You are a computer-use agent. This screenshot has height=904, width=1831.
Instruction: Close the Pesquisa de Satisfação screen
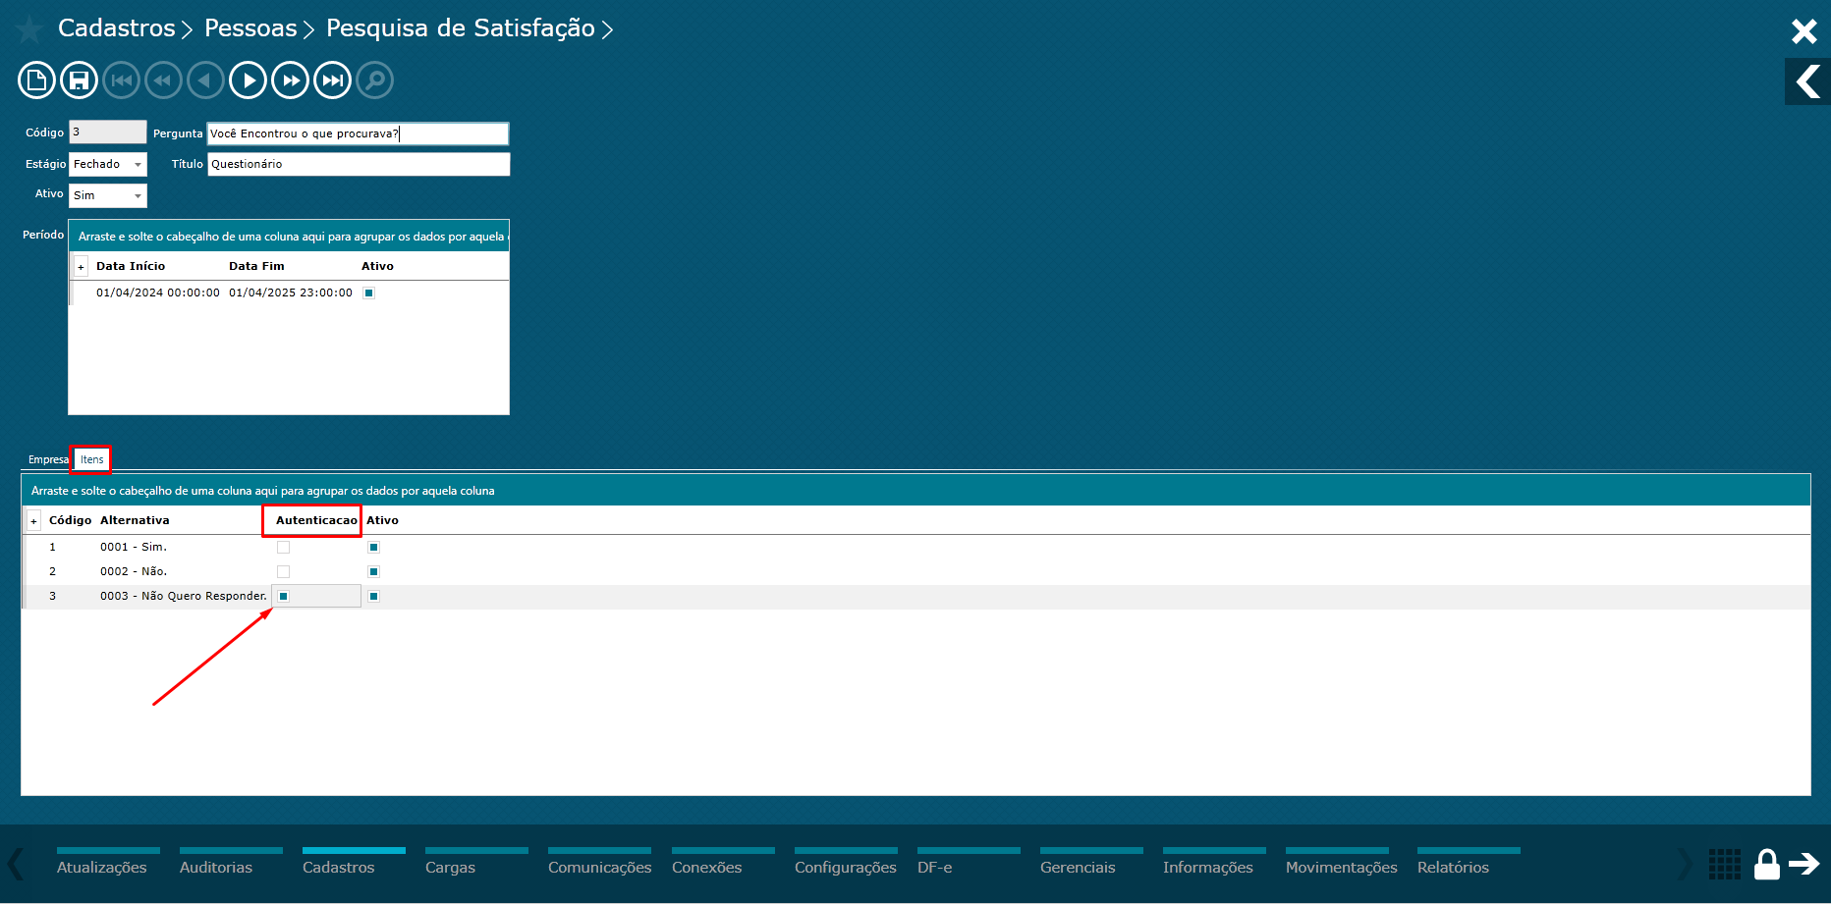tap(1803, 31)
